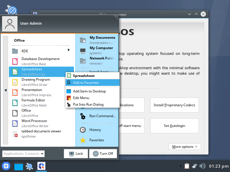Open the clipboard tray icon

coord(187,166)
